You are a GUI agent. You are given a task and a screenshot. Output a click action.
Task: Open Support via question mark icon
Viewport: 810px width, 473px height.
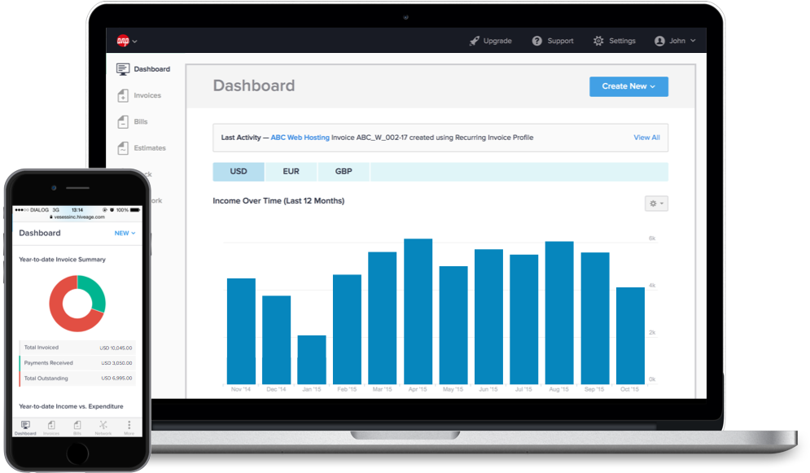coord(537,41)
